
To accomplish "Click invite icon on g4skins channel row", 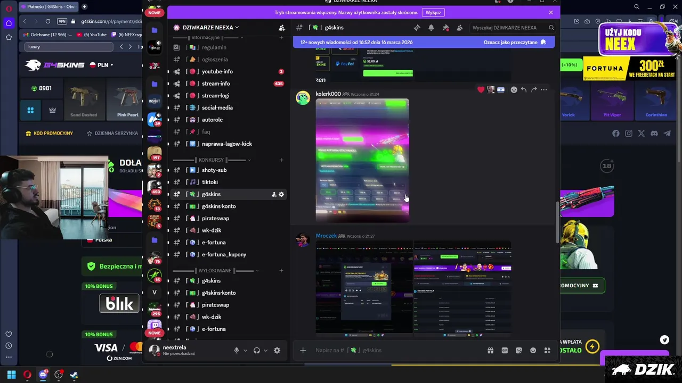I will point(274,194).
